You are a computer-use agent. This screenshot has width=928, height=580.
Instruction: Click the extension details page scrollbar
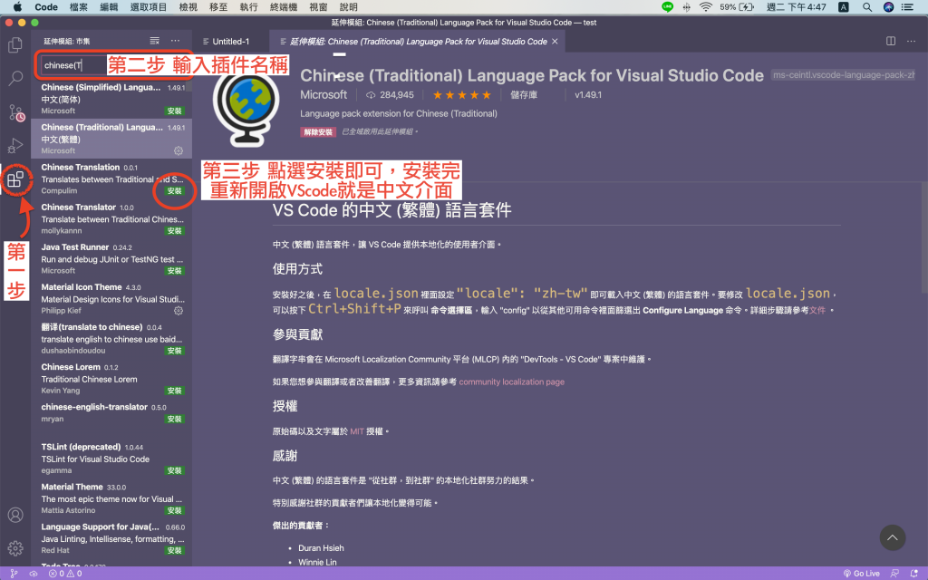923,237
